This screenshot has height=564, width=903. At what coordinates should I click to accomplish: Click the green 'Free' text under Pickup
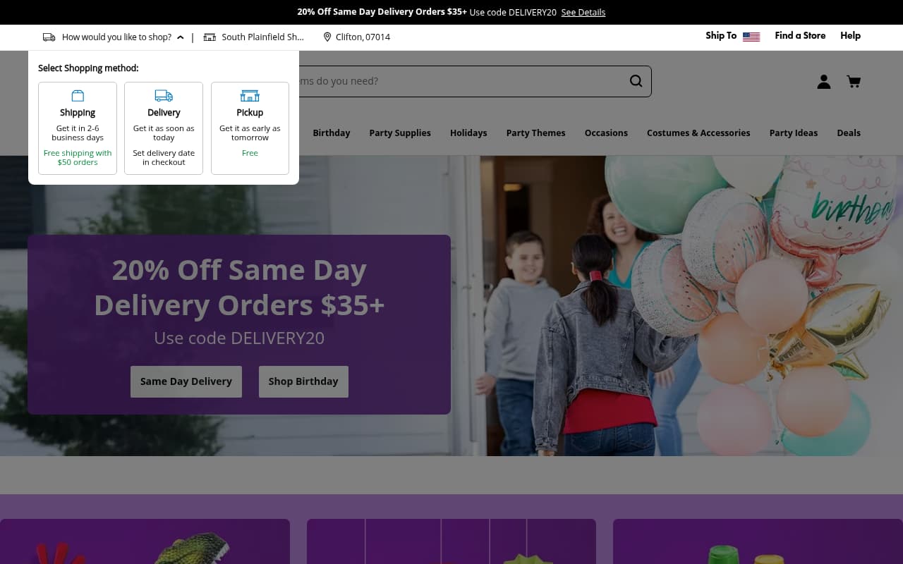point(250,153)
